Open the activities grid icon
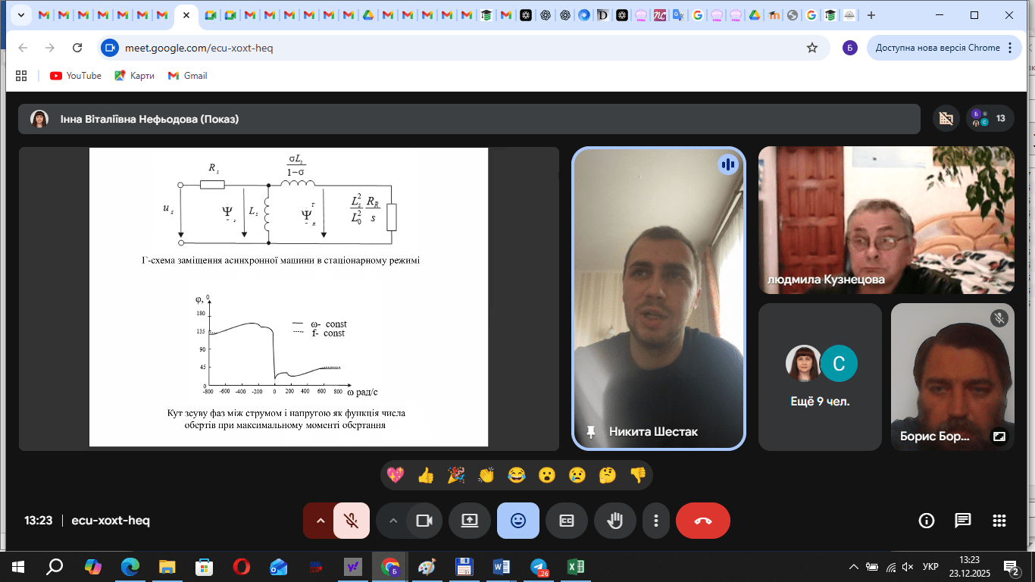 pos(999,521)
